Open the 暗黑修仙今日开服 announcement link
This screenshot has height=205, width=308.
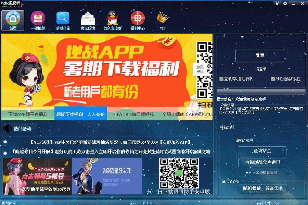pos(111,152)
